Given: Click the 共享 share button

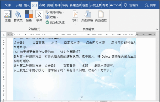Looking at the screenshot, I should pyautogui.click(x=150, y=5).
